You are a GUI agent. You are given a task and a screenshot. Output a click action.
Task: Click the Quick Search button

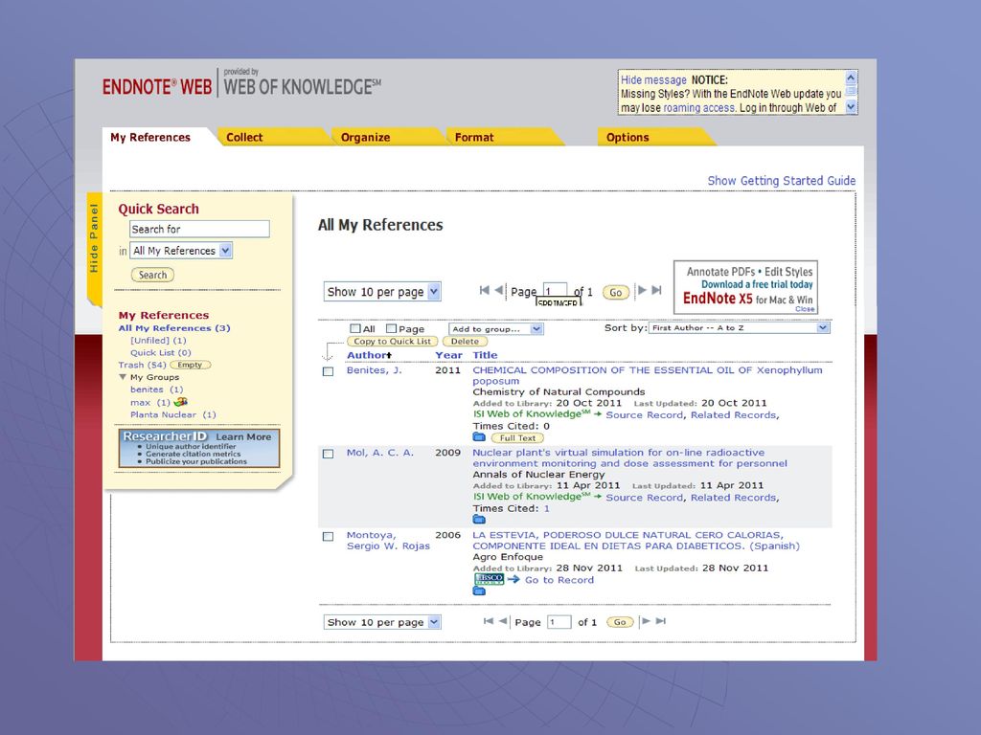click(152, 275)
